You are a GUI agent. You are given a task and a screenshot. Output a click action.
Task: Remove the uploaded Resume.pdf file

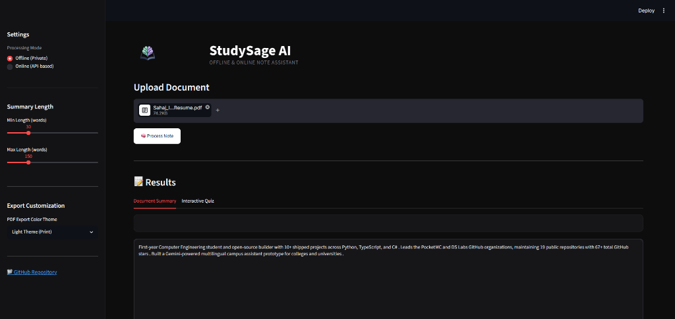[208, 107]
